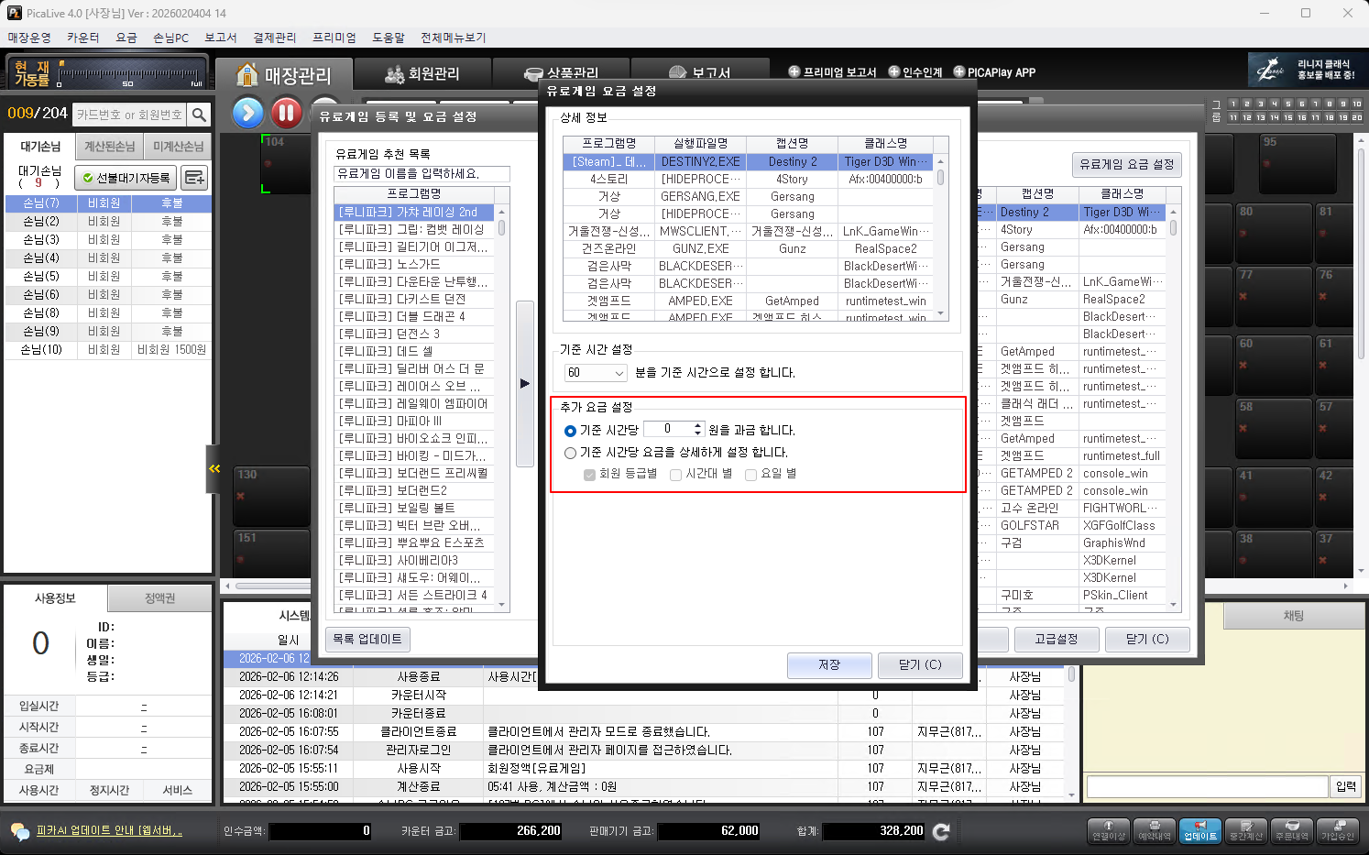This screenshot has height=855, width=1369.
Task: Click the refresh totals icon
Action: pos(941,831)
